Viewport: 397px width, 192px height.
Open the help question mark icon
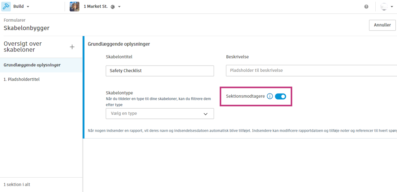click(x=366, y=6)
